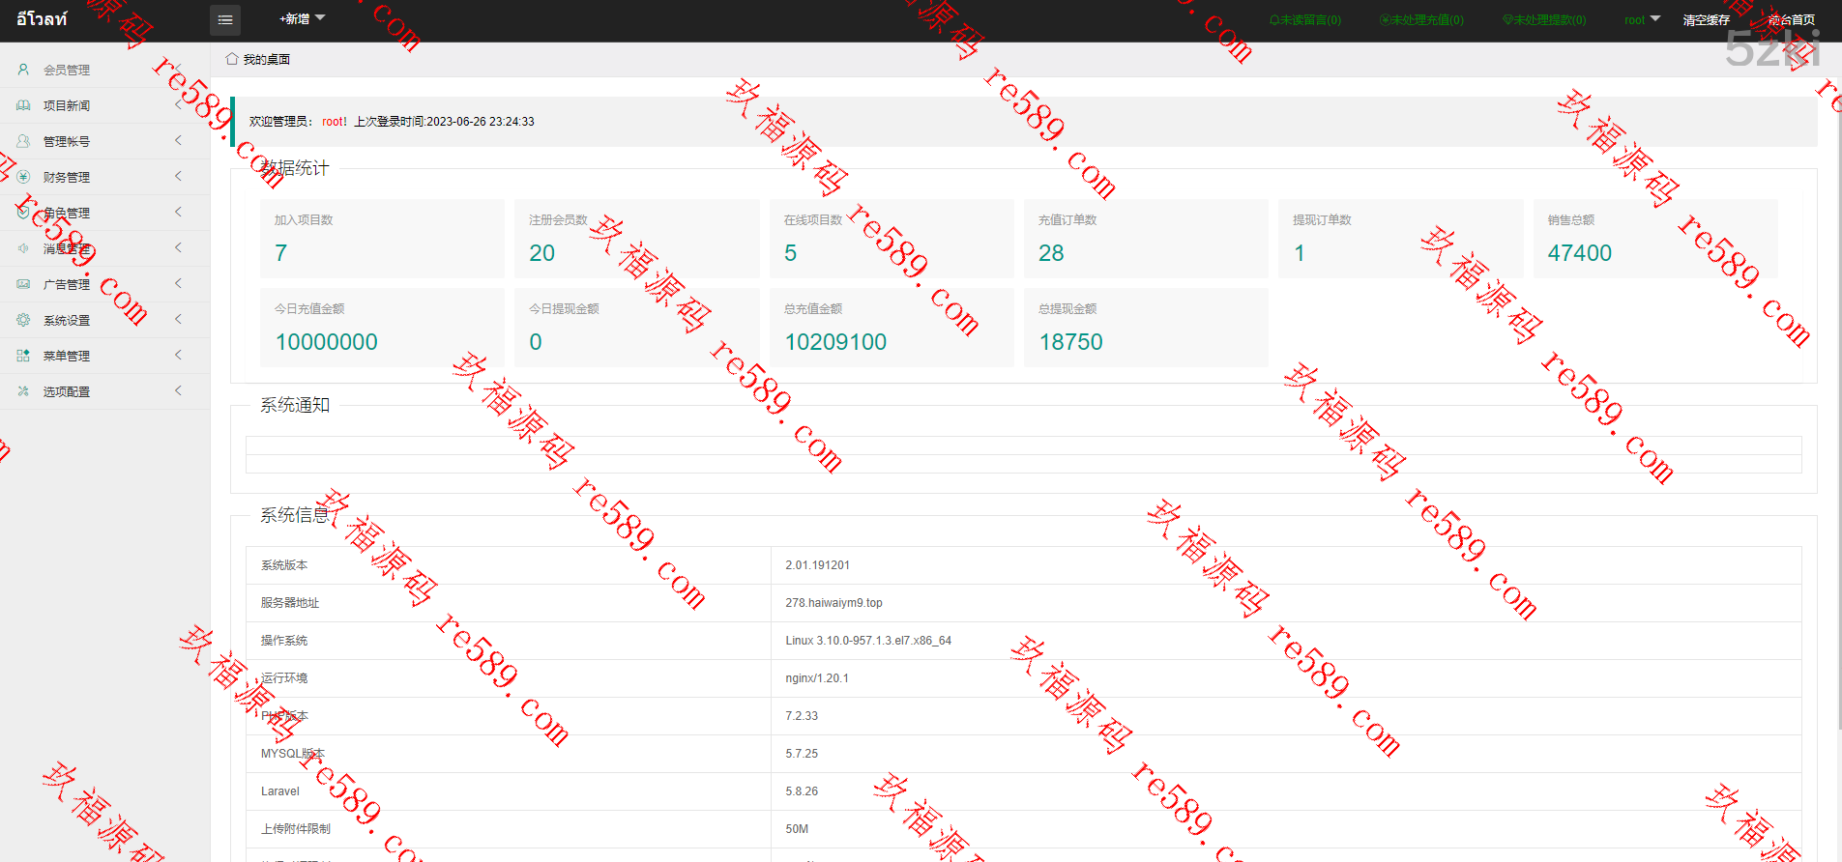Screen dimensions: 1842x862
Task: Expand the 角色管理 sidebar menu
Action: pyautogui.click(x=67, y=213)
